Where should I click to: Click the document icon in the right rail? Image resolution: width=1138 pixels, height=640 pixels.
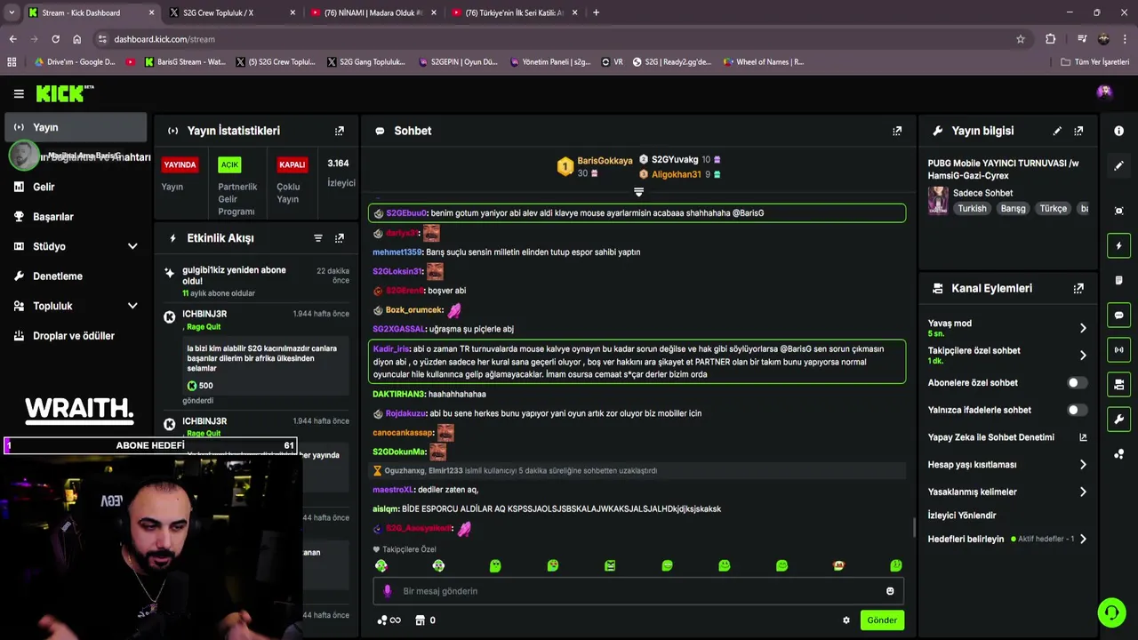click(1118, 280)
